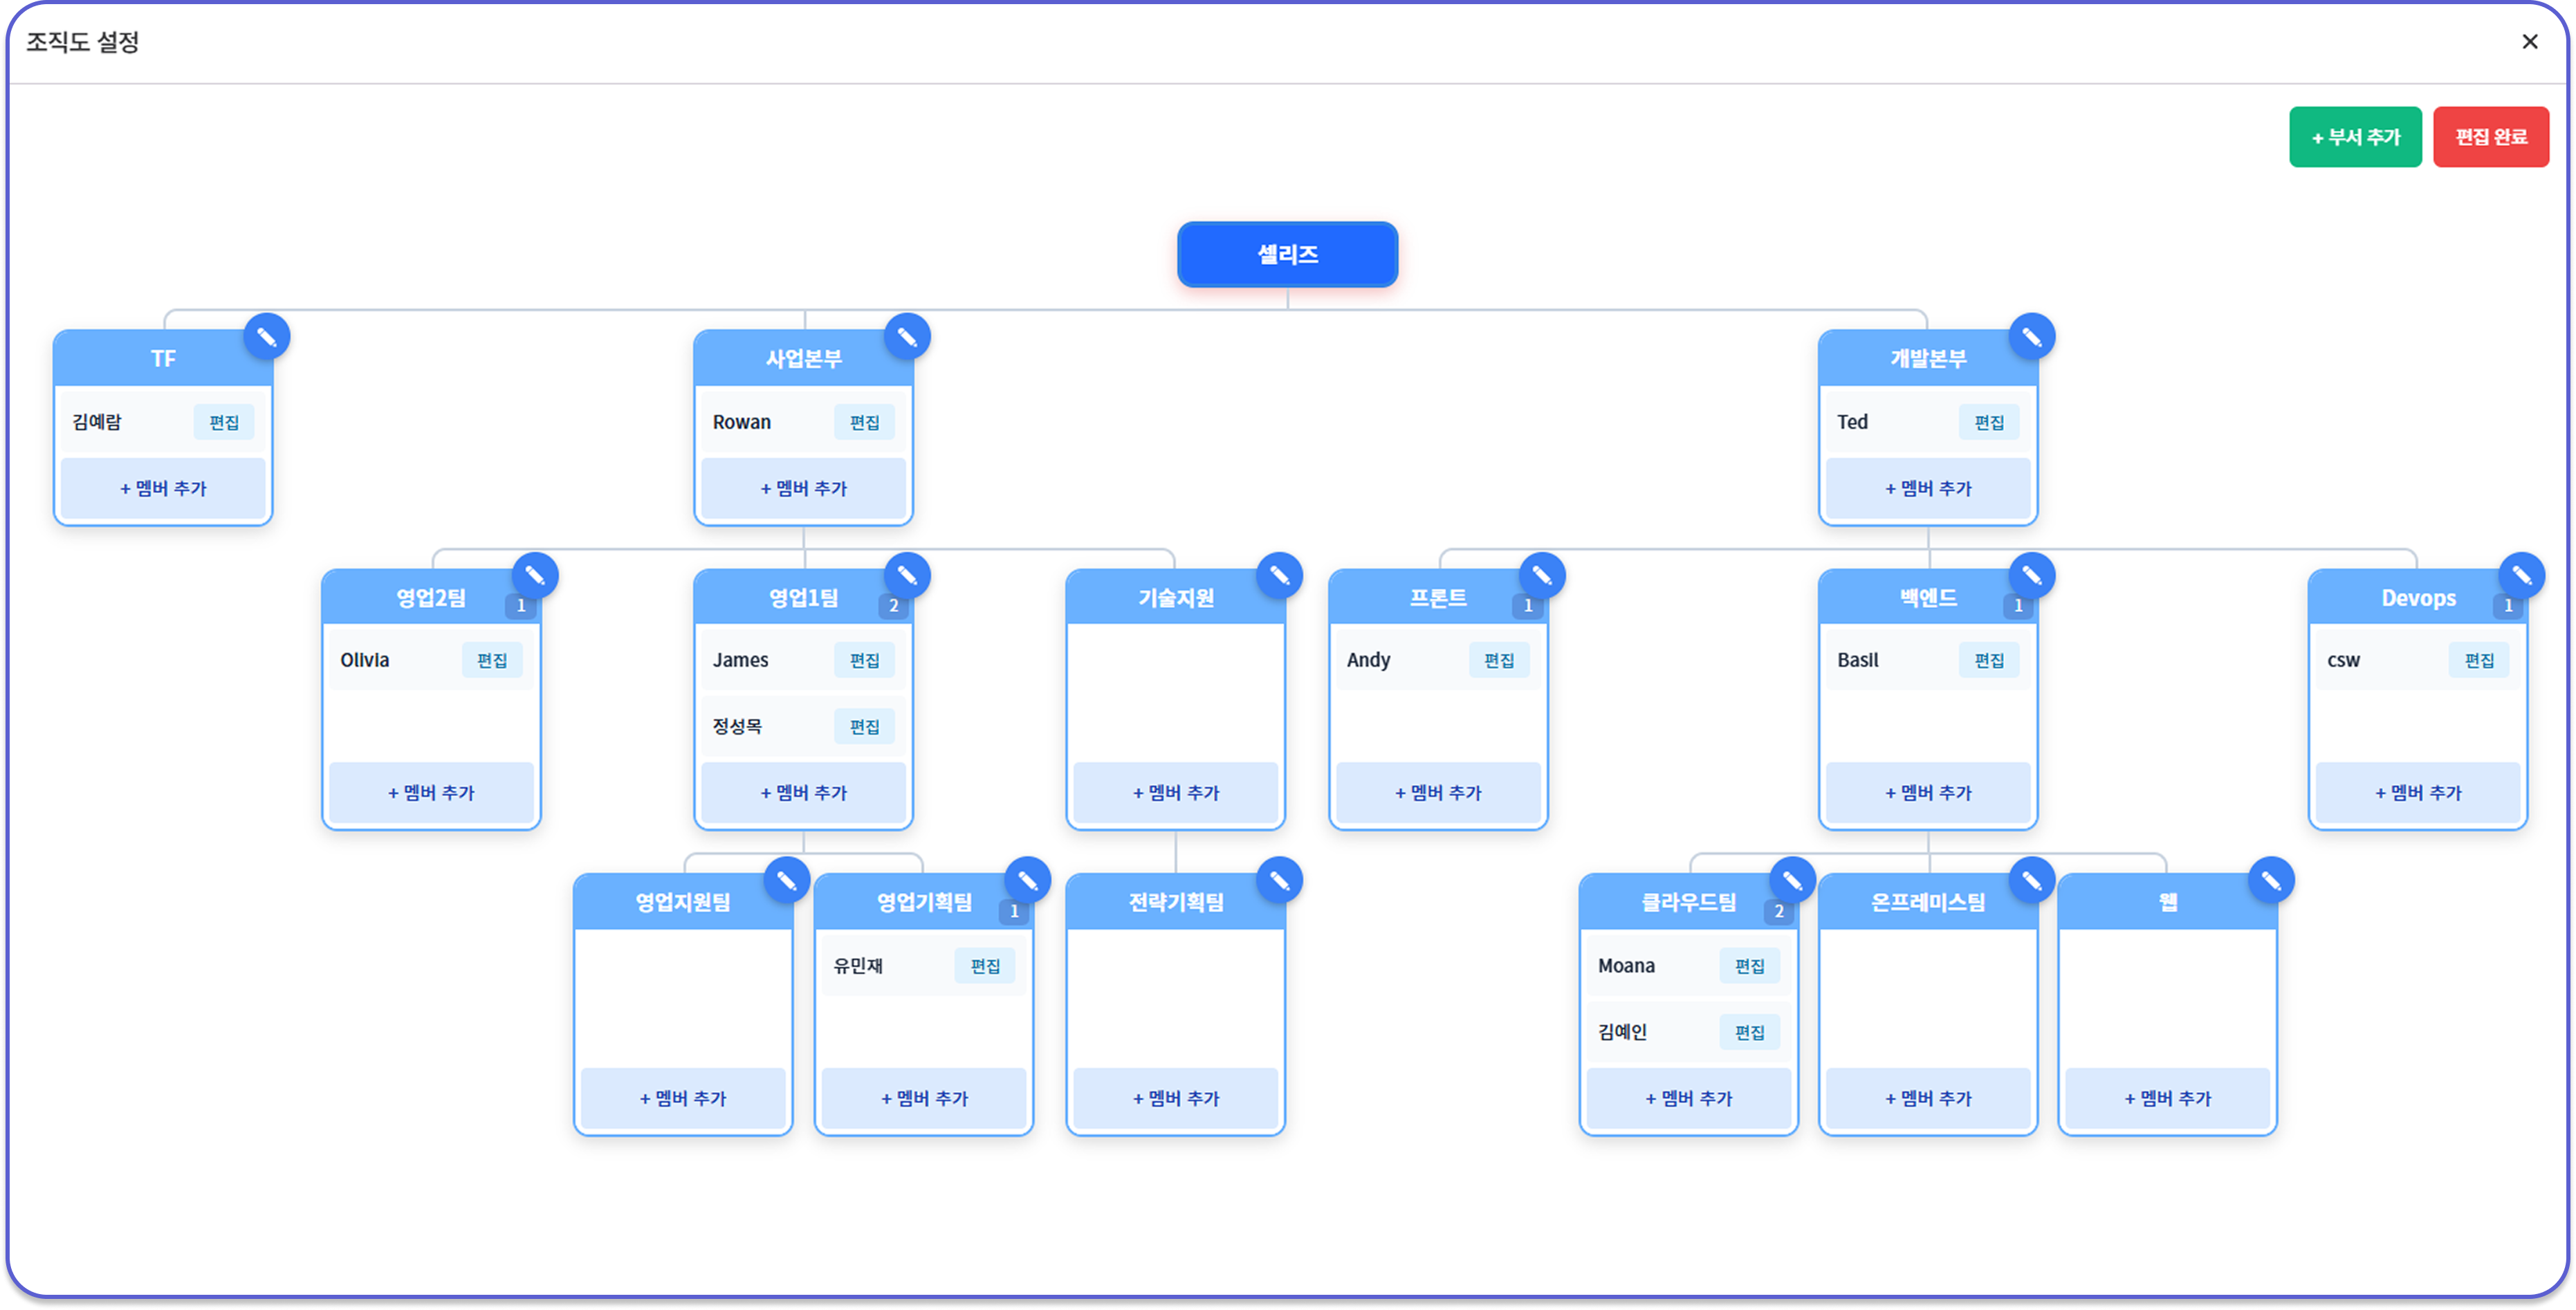Screen dimensions: 2576x1310
Task: Click the pencil icon on 기술지원 card
Action: (1279, 576)
